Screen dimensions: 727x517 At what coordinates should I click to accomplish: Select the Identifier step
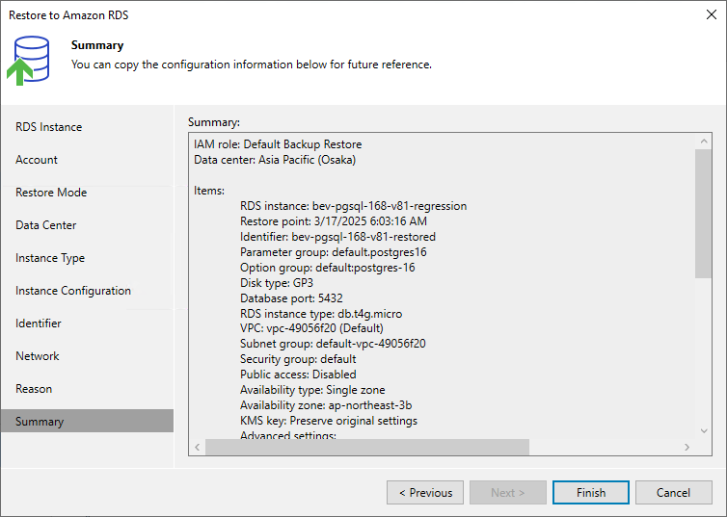(39, 323)
